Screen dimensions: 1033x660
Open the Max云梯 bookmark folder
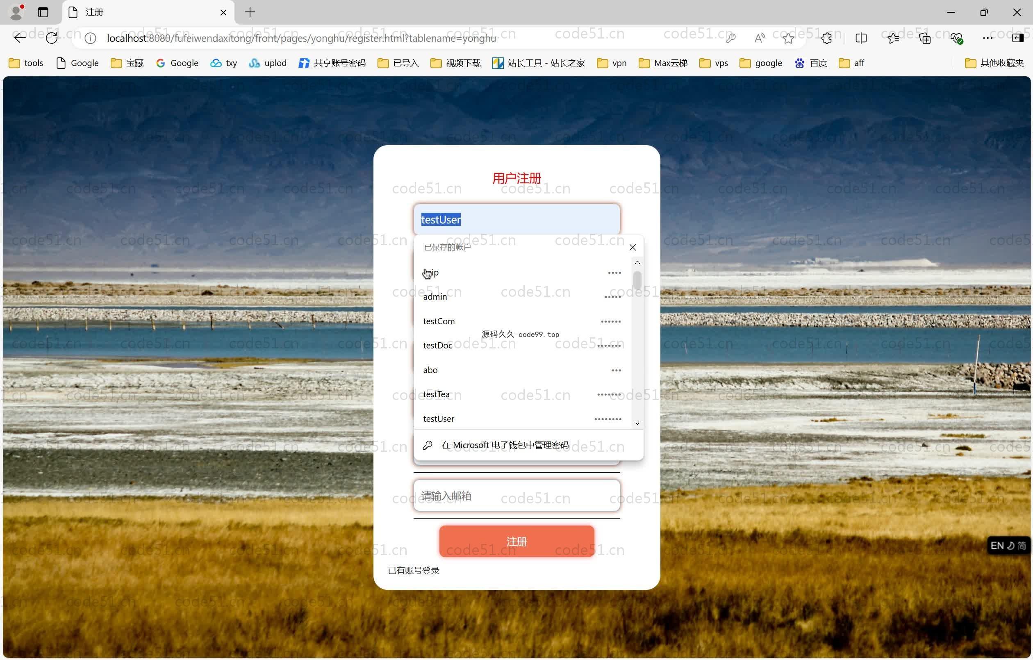coord(663,63)
